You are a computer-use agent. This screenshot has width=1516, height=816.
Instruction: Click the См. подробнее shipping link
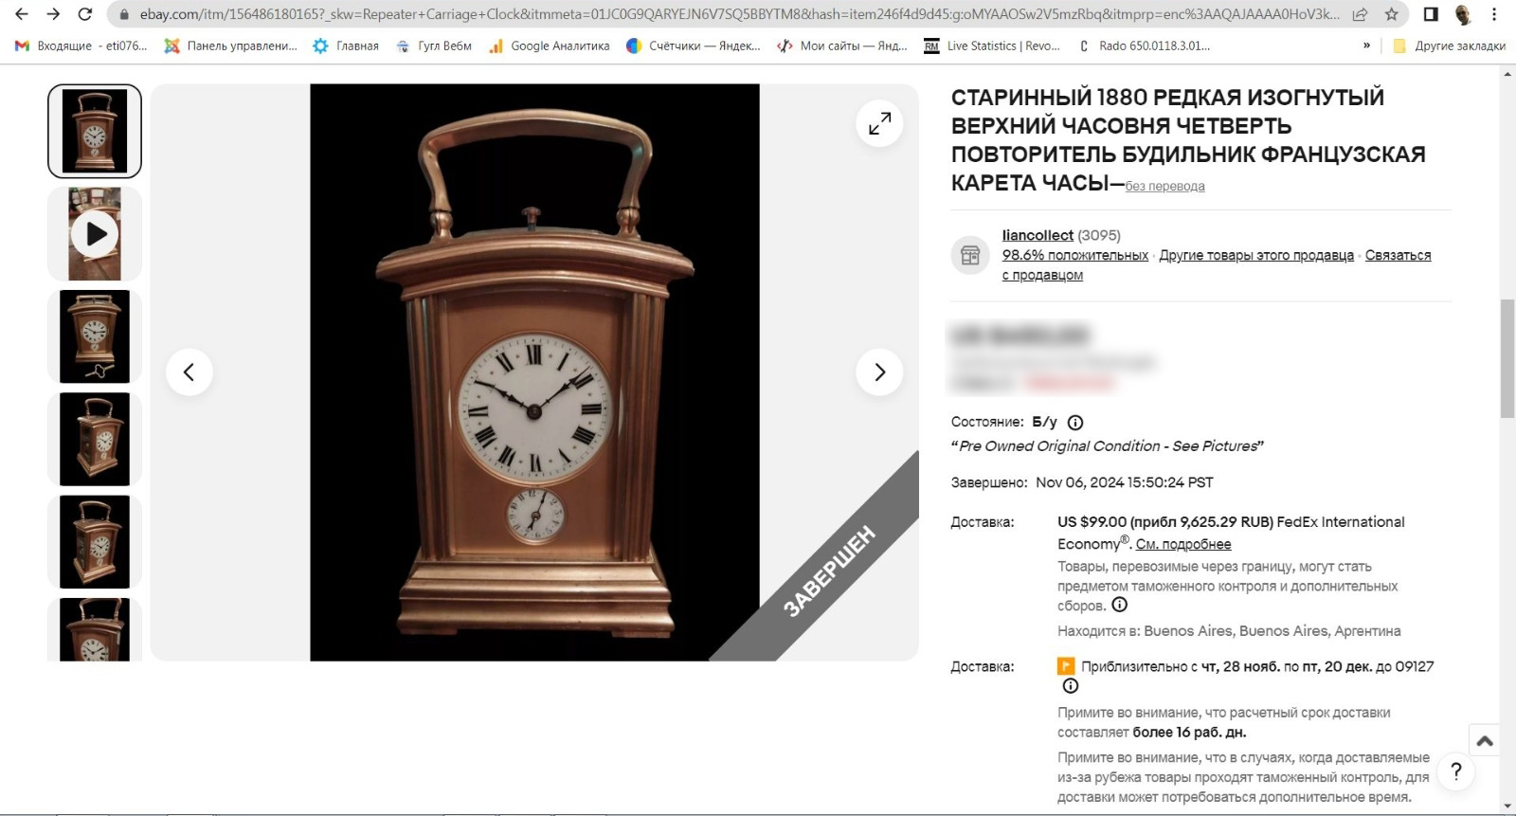(x=1183, y=544)
